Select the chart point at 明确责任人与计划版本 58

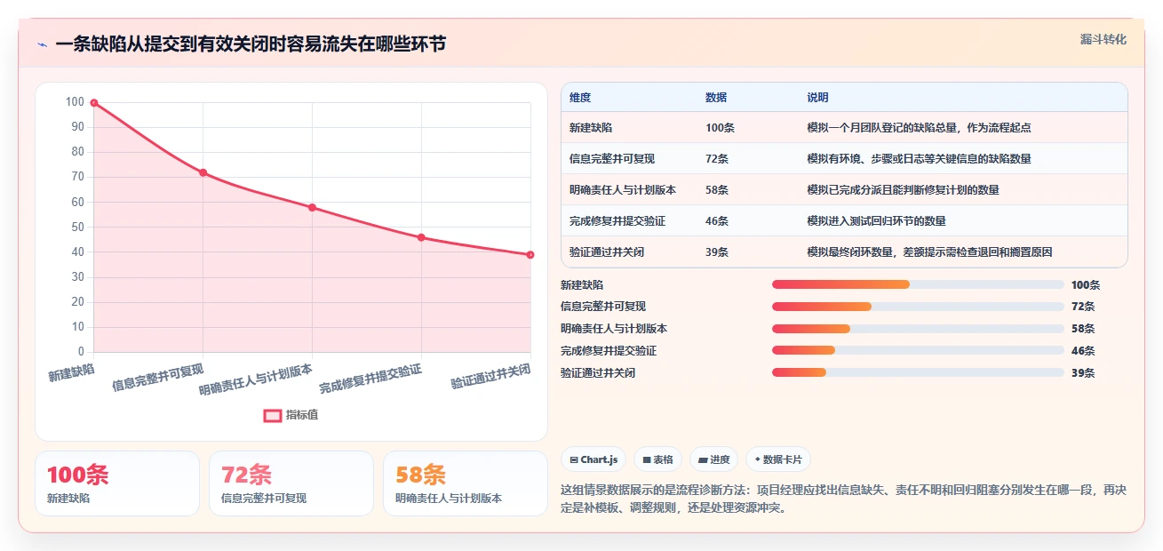coord(312,207)
